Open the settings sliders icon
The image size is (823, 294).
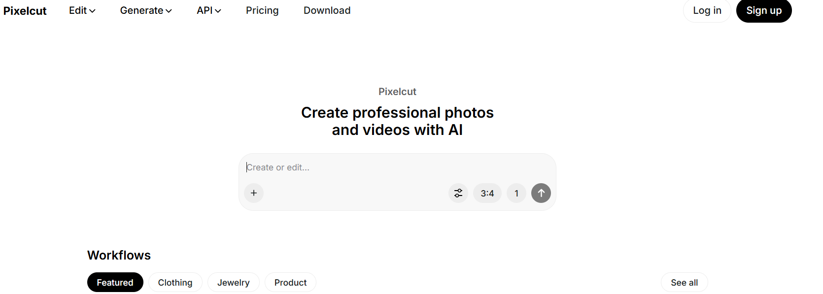(458, 193)
